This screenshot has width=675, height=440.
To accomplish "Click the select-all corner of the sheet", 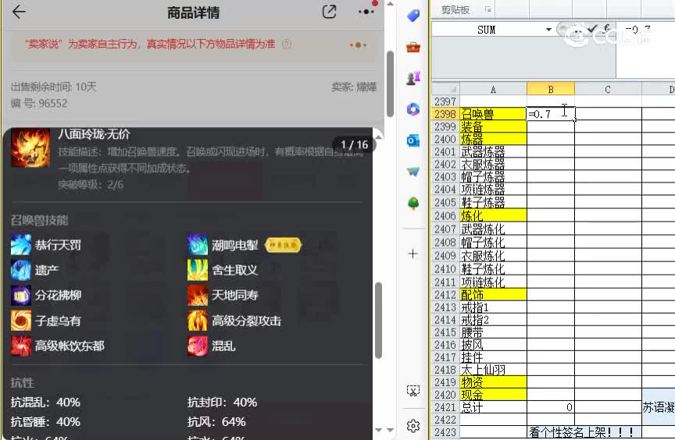I will pos(445,89).
